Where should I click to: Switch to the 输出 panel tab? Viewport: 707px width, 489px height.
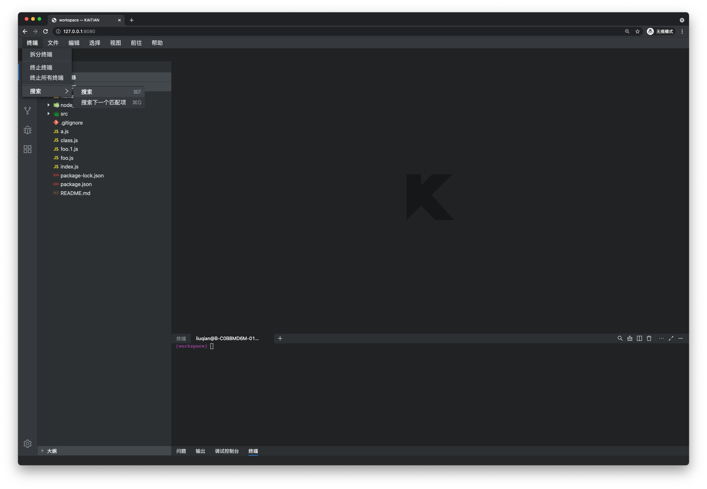[200, 451]
